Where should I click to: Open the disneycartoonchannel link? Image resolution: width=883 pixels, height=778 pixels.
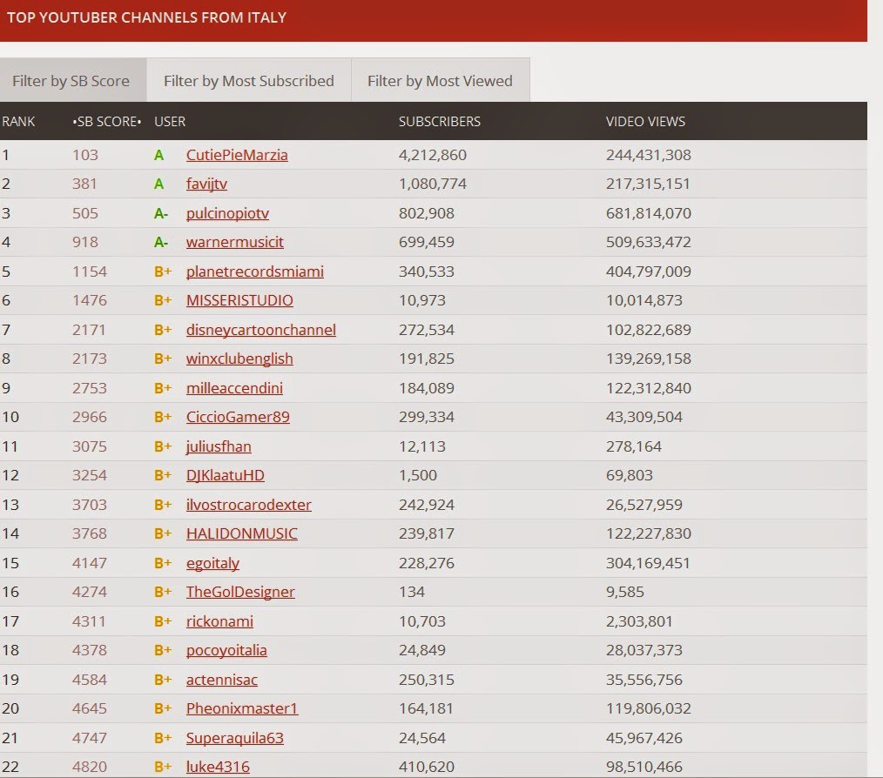coord(261,330)
